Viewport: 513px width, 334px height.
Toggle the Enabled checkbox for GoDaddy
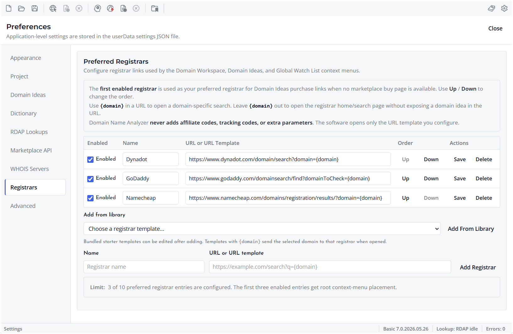tap(90, 179)
